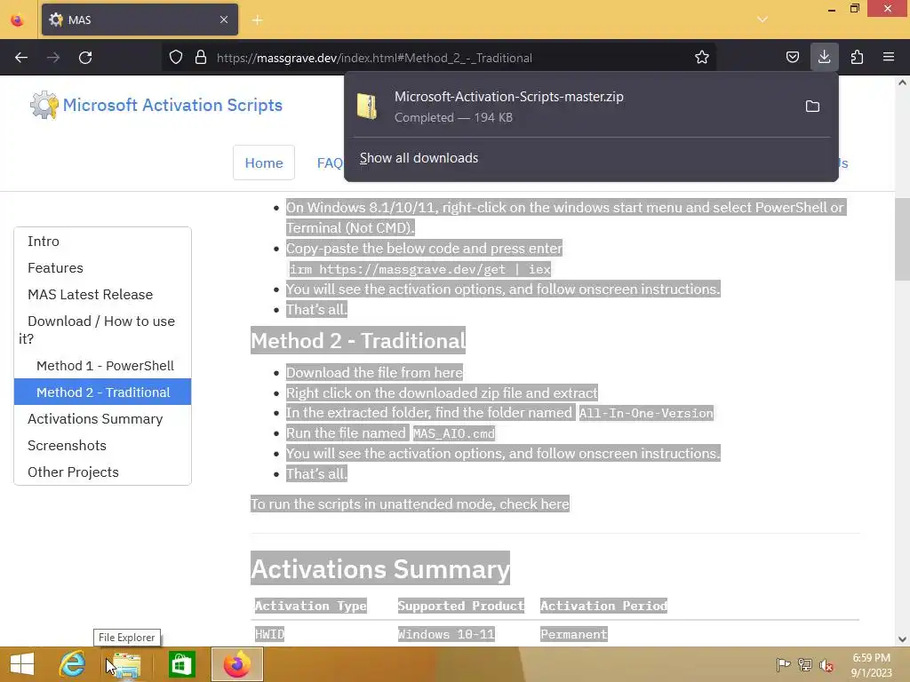Open the taskbar clock and date
910x682 pixels.
click(x=871, y=665)
